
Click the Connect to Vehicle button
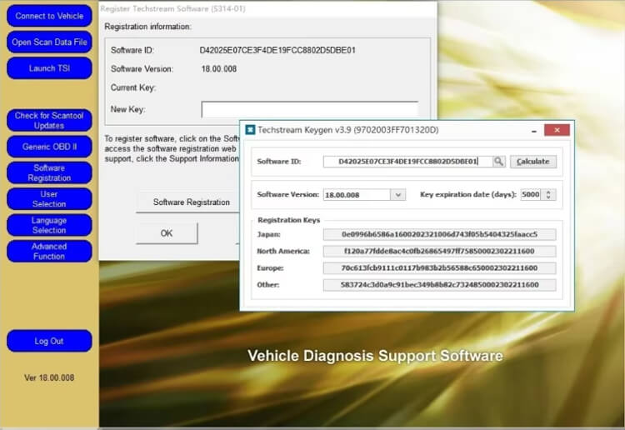pyautogui.click(x=49, y=16)
